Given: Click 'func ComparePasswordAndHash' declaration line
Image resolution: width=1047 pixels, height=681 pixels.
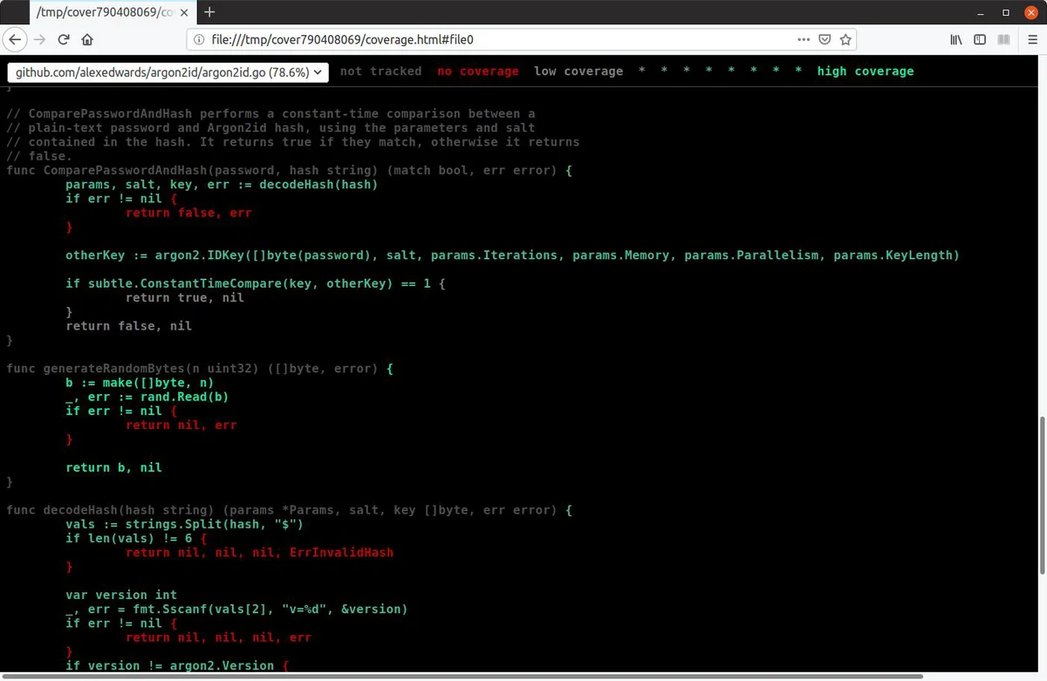Looking at the screenshot, I should (x=289, y=170).
